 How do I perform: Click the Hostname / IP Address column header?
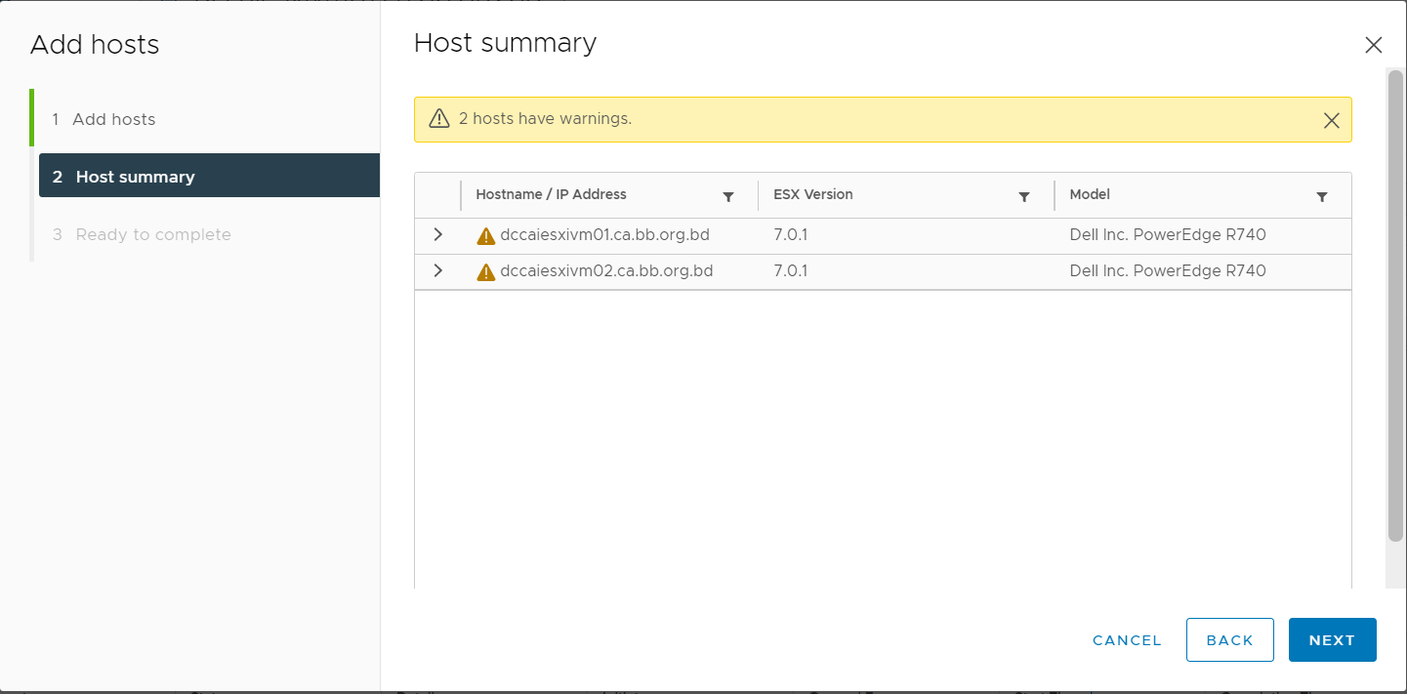551,195
